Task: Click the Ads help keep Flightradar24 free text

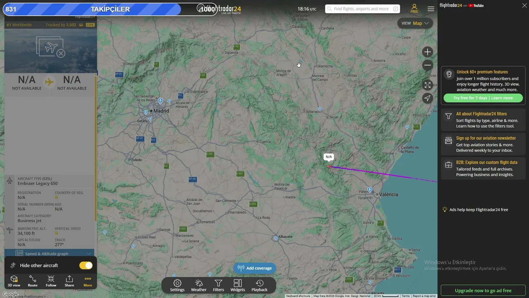Action: tap(479, 210)
